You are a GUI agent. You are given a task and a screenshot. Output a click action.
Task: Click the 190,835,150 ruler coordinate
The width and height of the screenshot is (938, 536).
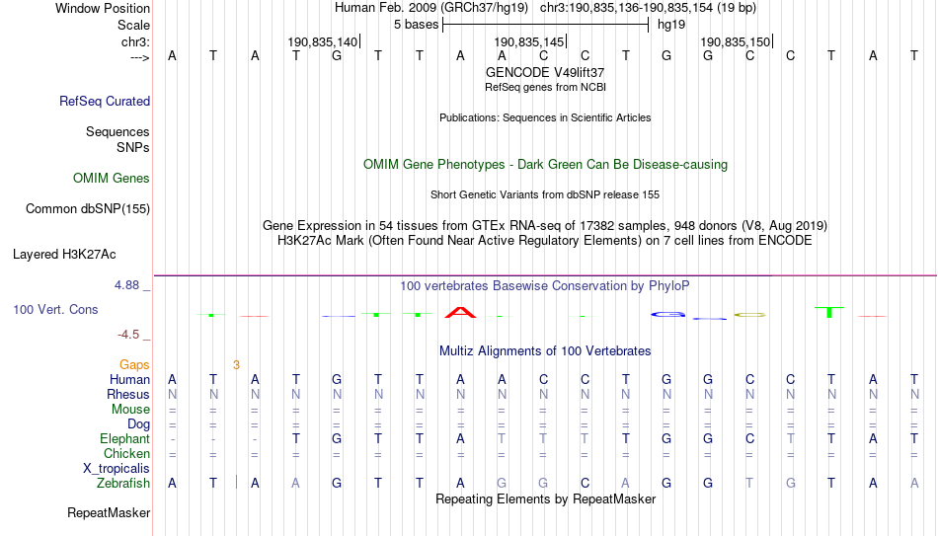pyautogui.click(x=736, y=41)
